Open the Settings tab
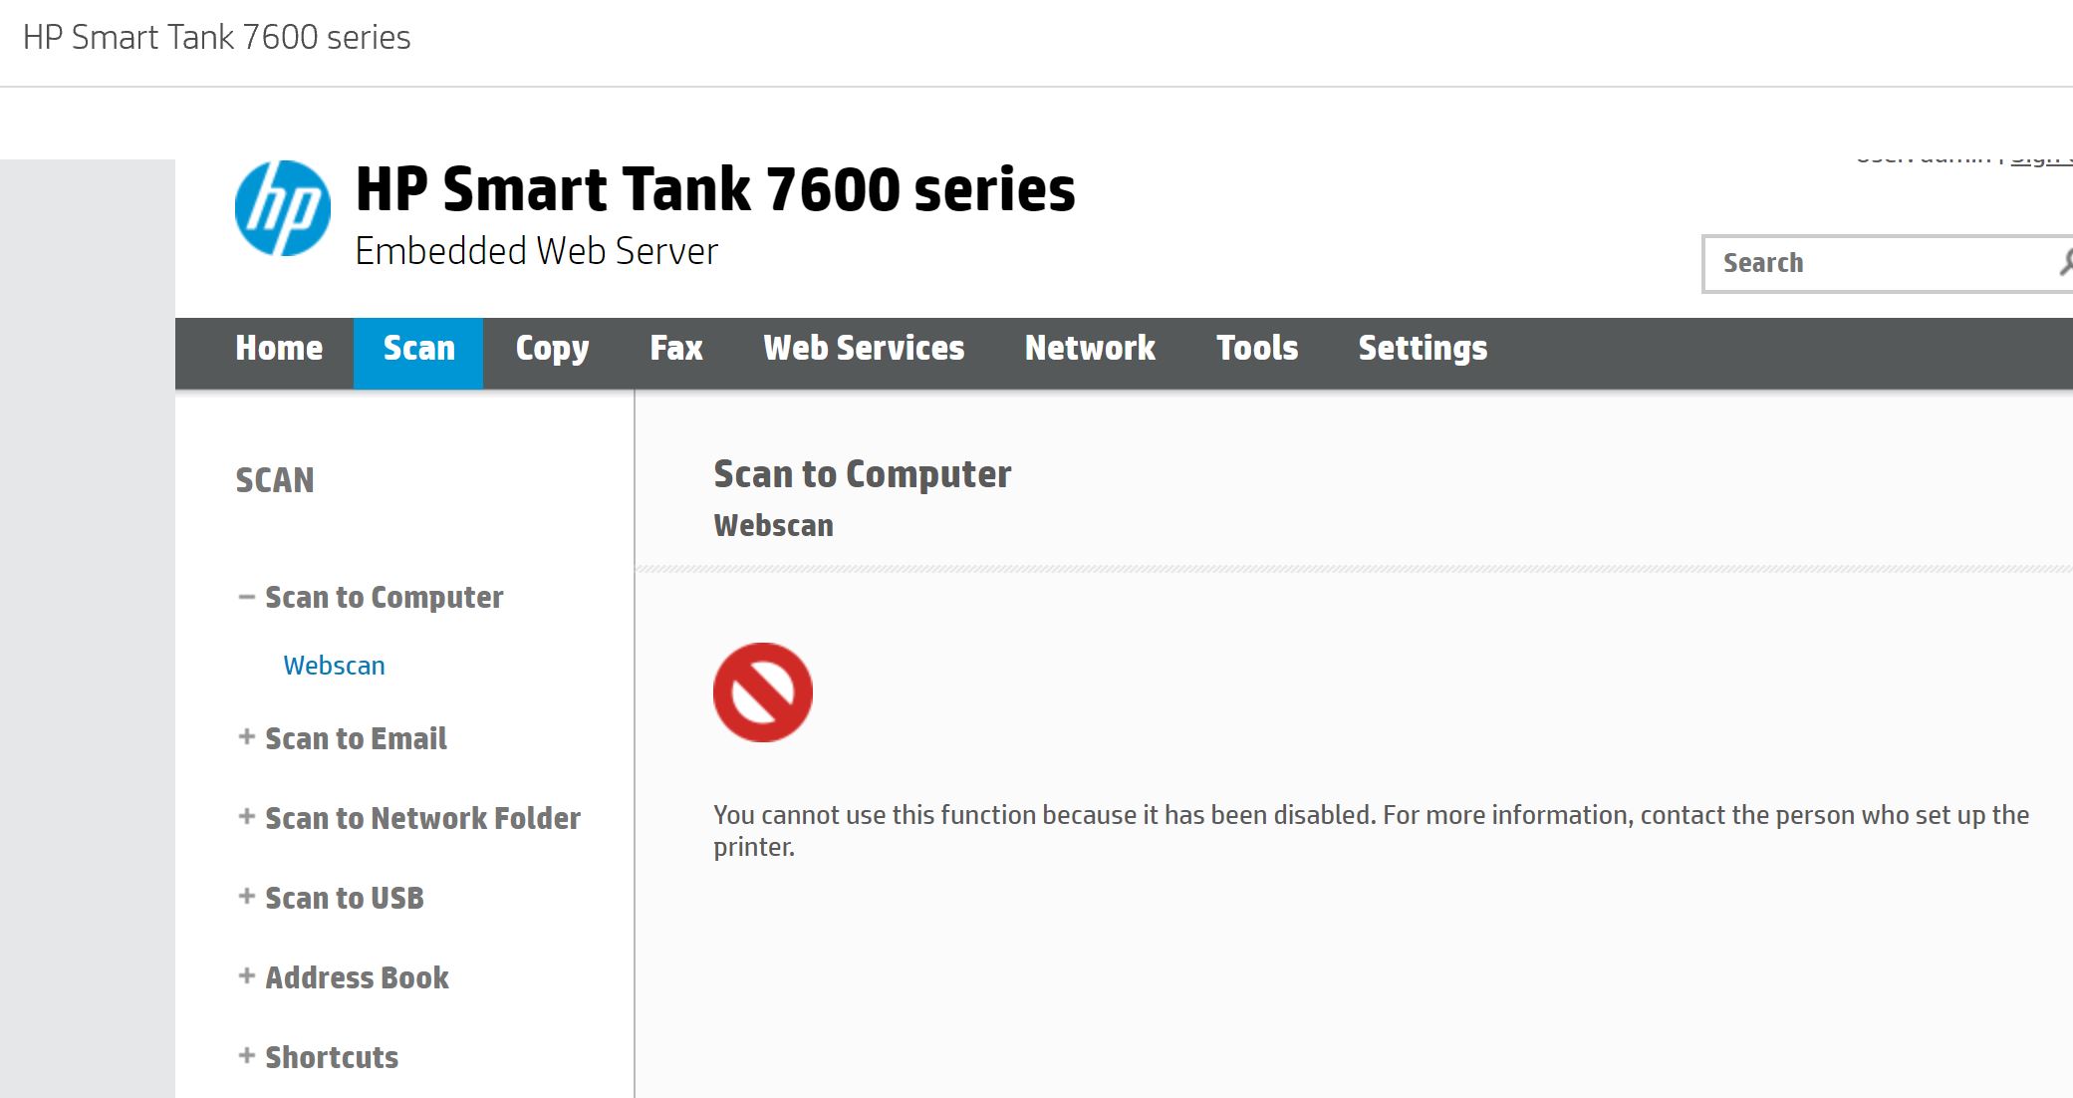The height and width of the screenshot is (1098, 2073). coord(1423,348)
